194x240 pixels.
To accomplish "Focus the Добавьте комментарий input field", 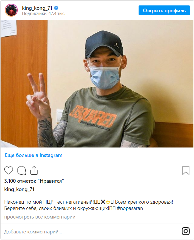I will click(92, 232).
